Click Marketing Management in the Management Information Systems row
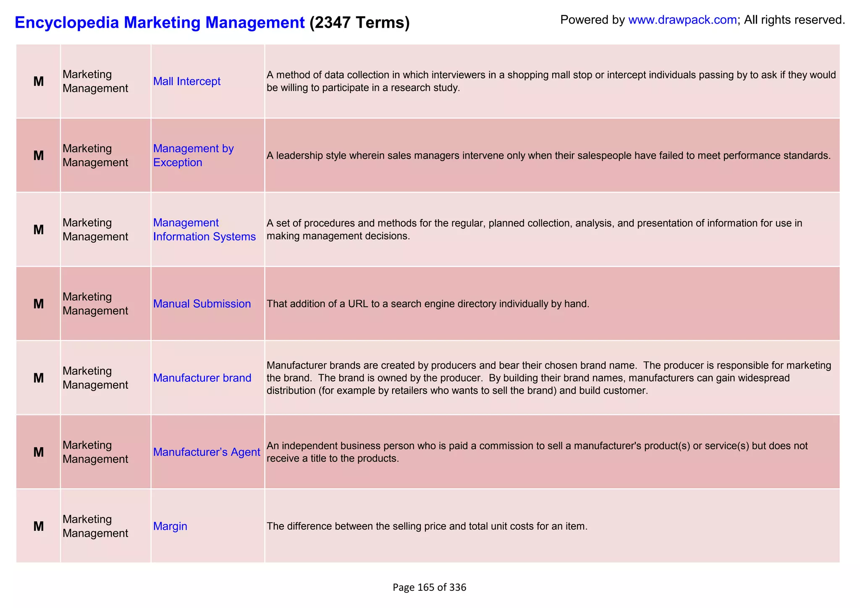The width and height of the screenshot is (860, 608). (x=95, y=230)
